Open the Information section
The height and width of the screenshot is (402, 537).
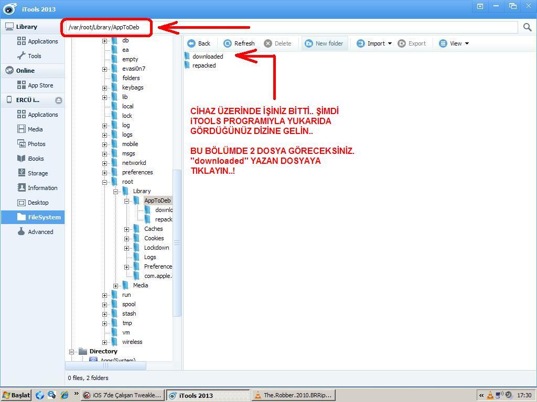point(37,188)
